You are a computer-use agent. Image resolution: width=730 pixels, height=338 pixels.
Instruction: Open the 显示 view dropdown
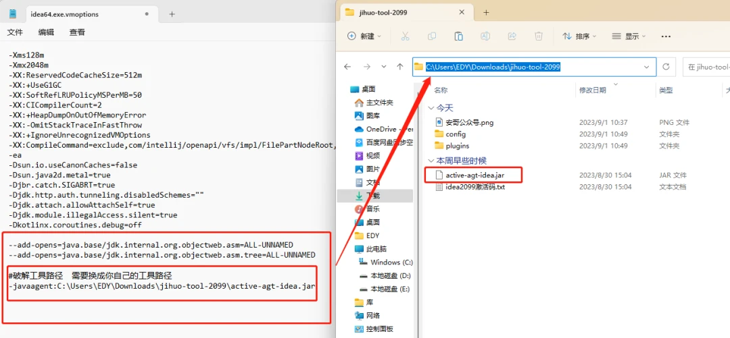point(629,36)
